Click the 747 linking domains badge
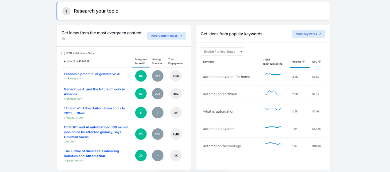This screenshot has height=172, width=390. (x=158, y=76)
